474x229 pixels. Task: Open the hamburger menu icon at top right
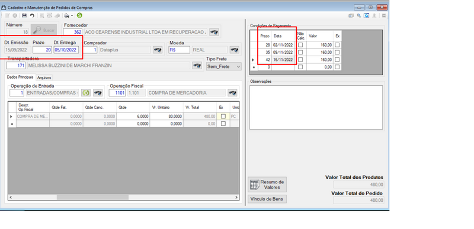tap(384, 15)
